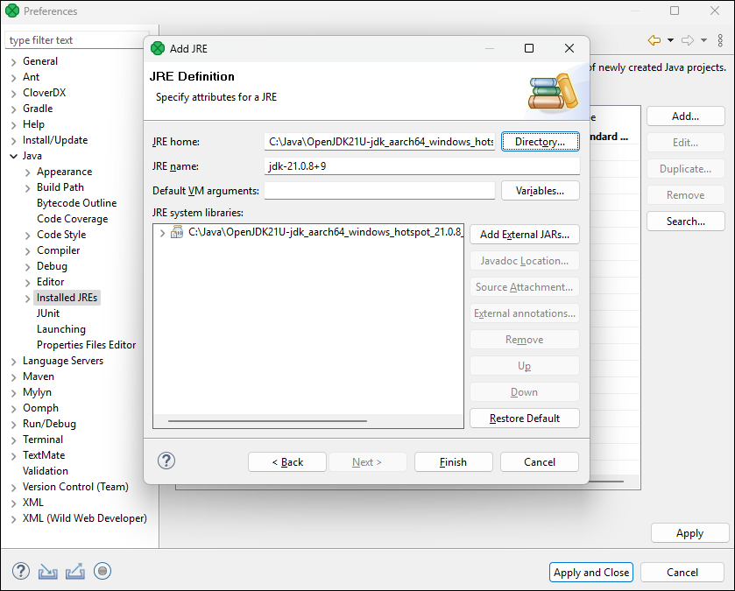Screen dimensions: 735x591
Task: Click the import preferences icon
Action: (x=47, y=572)
